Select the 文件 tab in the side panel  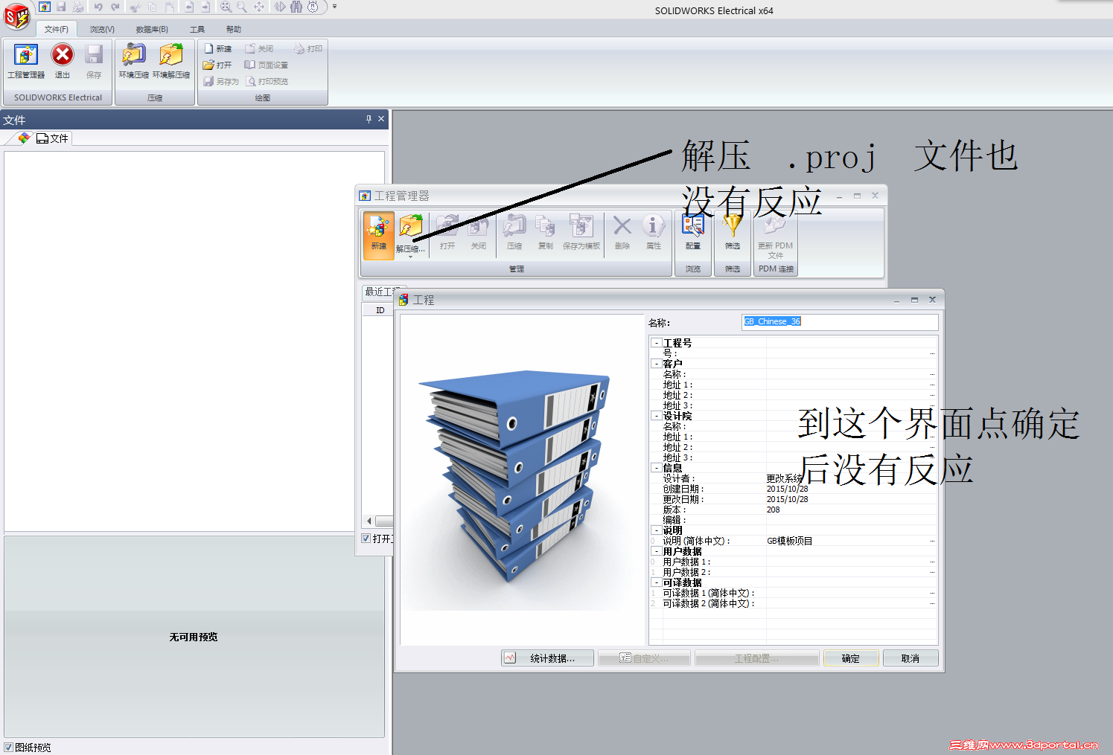(53, 138)
